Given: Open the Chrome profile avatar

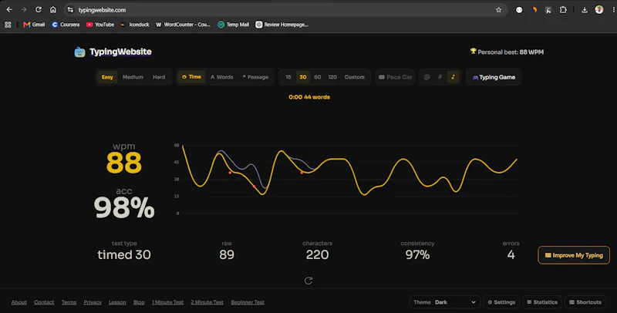Looking at the screenshot, I should pos(599,10).
